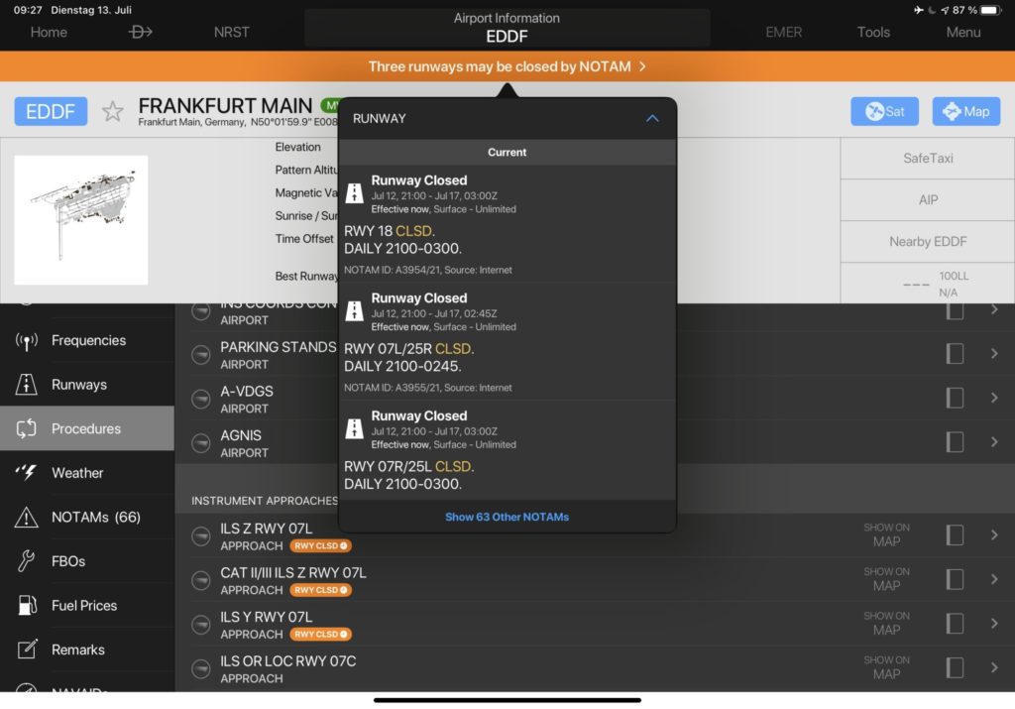Tap download circle for ILS Z RWY 07L

pos(201,536)
